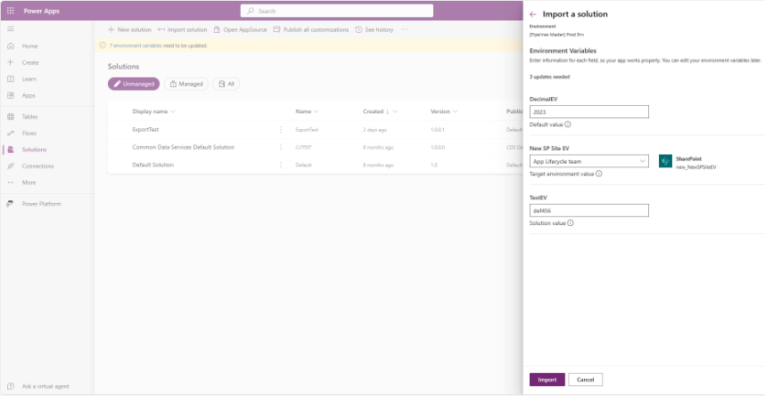
Task: Click the Solution value info icon
Action: click(570, 222)
